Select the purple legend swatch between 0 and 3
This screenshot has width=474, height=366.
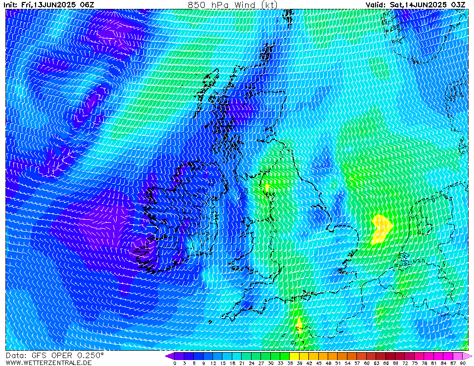(179, 356)
